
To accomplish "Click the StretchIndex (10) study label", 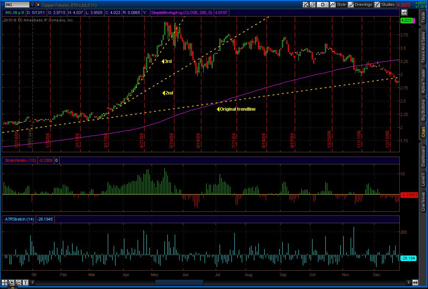I will tap(20, 161).
